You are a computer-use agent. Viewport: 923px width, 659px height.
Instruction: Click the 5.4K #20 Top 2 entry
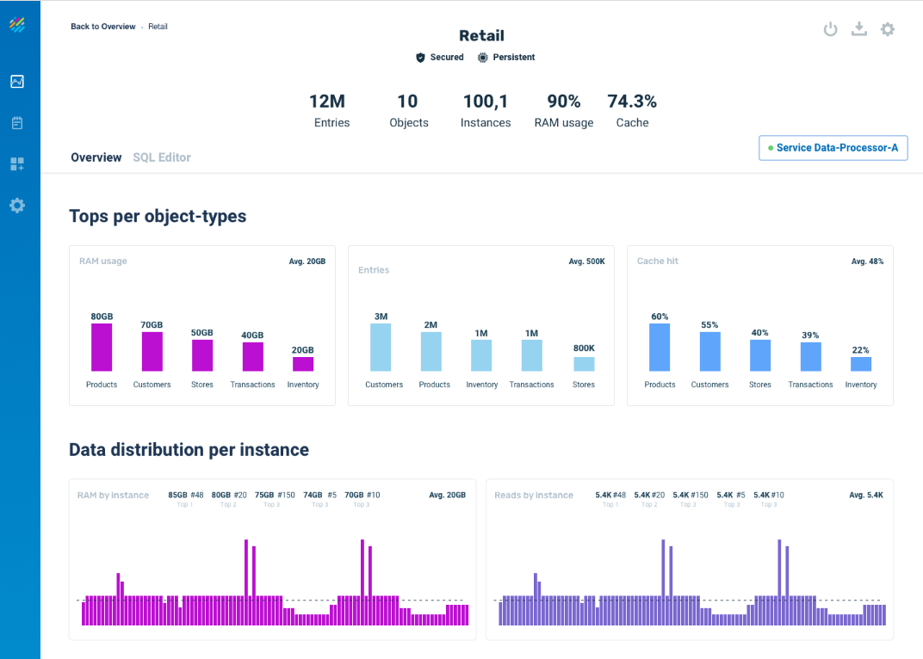click(649, 499)
